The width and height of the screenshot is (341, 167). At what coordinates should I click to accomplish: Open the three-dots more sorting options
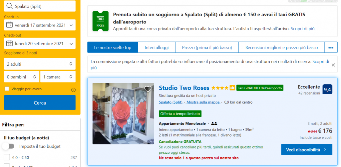click(x=331, y=47)
